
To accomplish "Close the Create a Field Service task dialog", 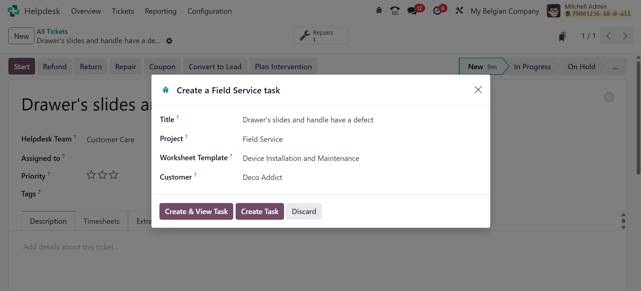I will [x=478, y=90].
